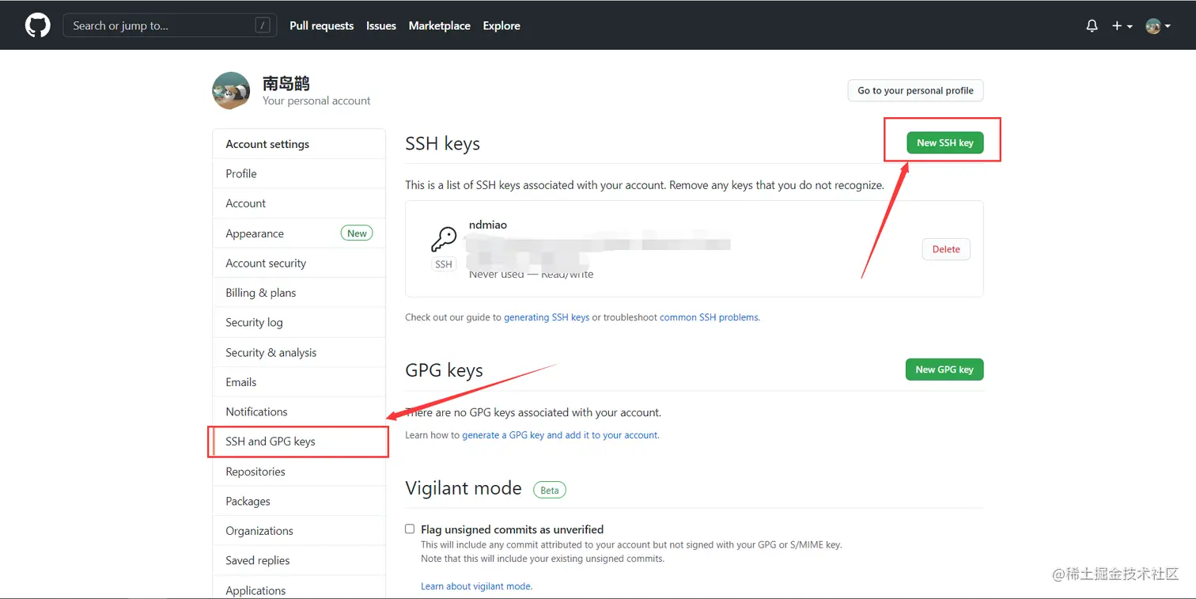Open Billing & plans
The height and width of the screenshot is (599, 1196).
point(299,293)
